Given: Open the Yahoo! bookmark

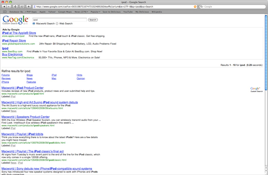Looking at the screenshot, I should click(x=52, y=12).
